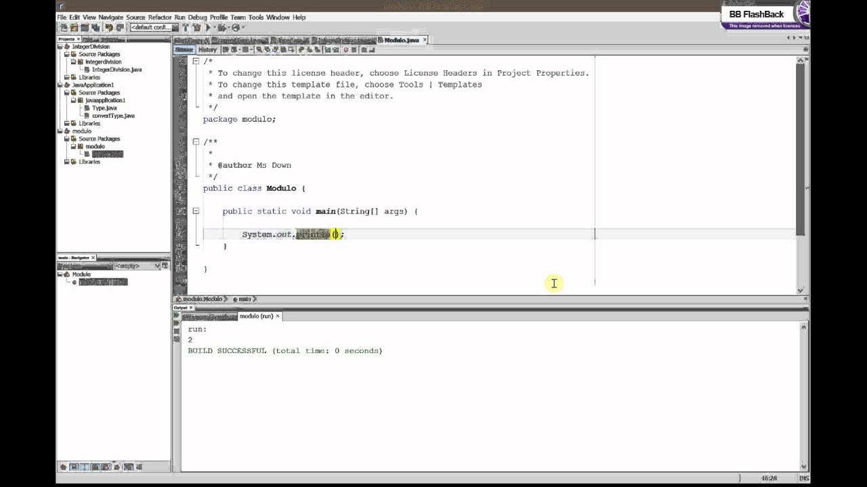Expand Libraries under JavaApplication1
Screen dimensions: 867x487
pyautogui.click(x=66, y=123)
